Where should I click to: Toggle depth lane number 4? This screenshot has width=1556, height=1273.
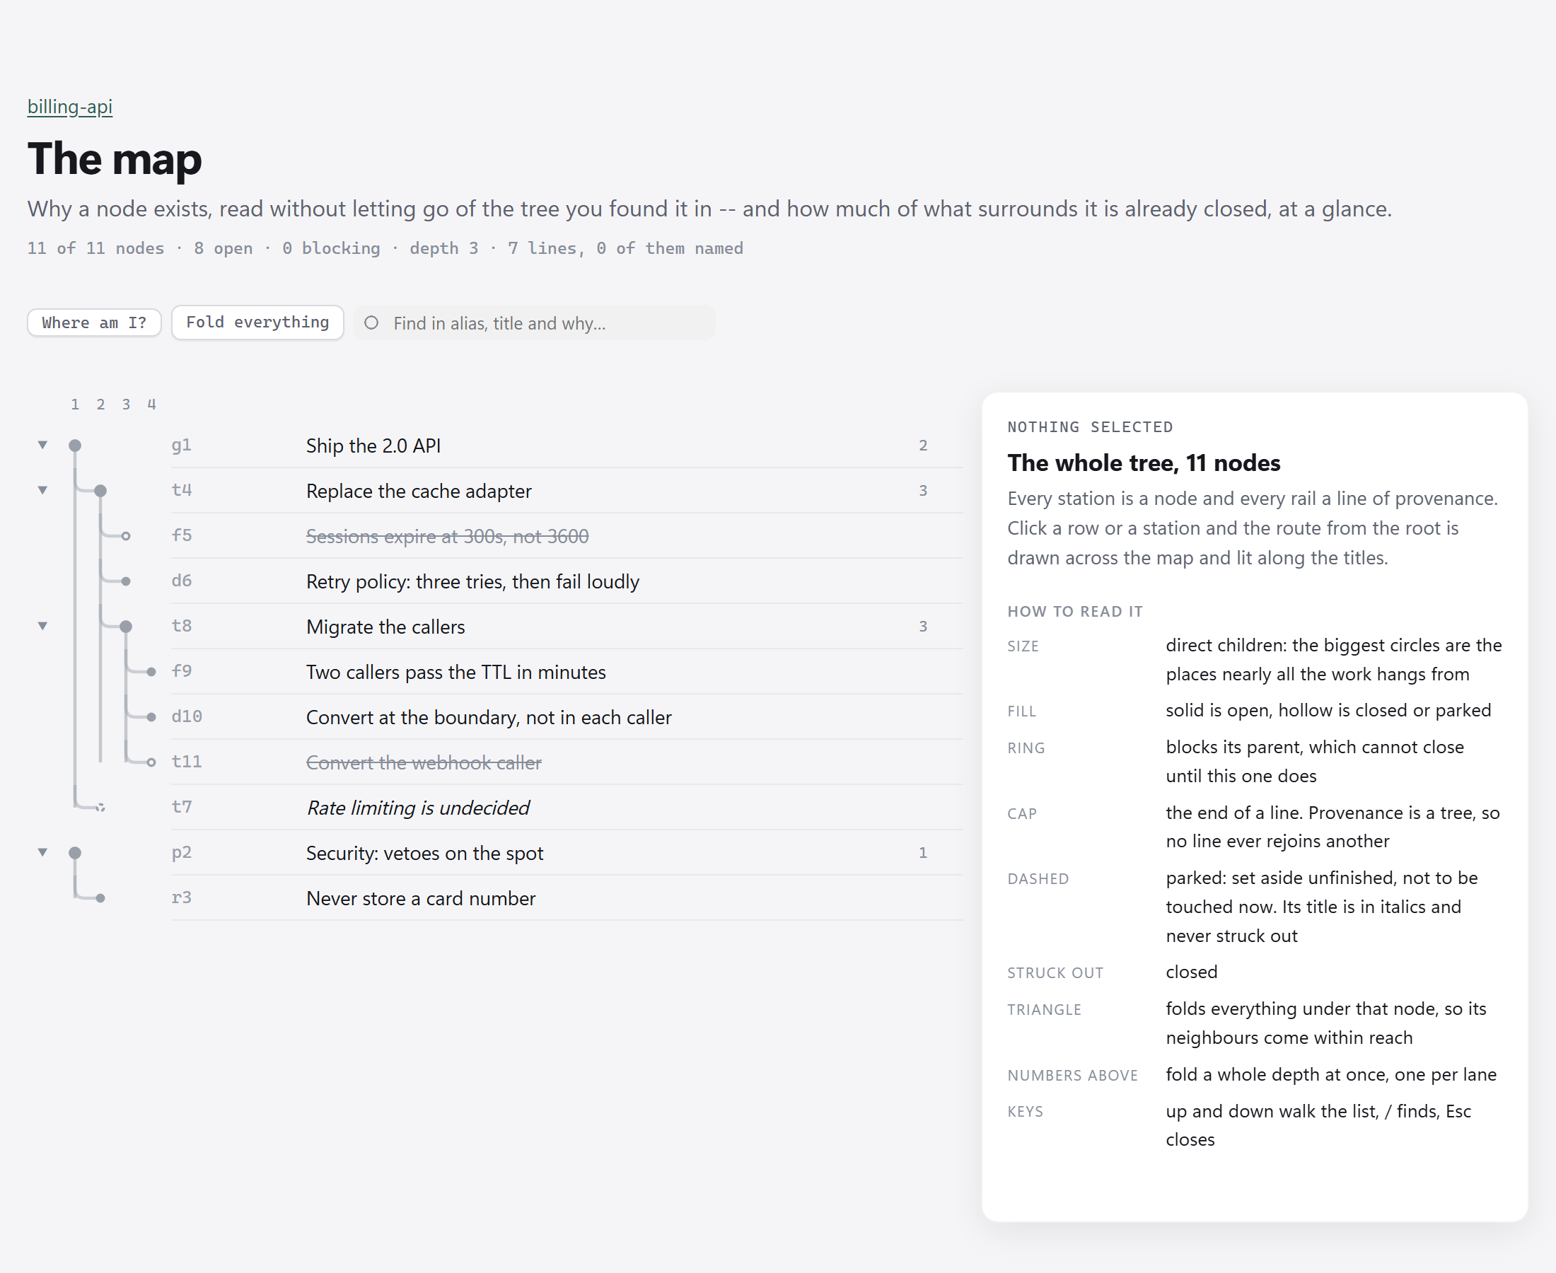[151, 404]
